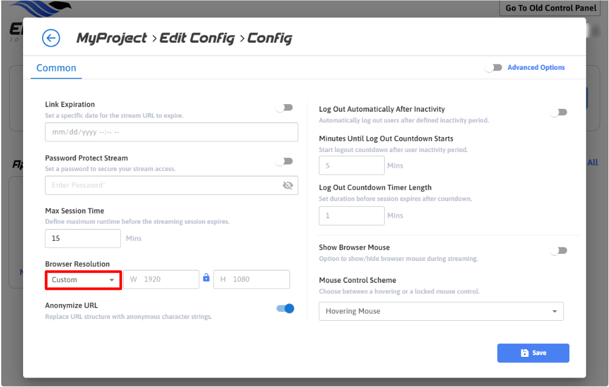Viewport: 609px width, 387px height.
Task: Expand the Mouse Control Scheme dropdown
Action: pos(441,311)
